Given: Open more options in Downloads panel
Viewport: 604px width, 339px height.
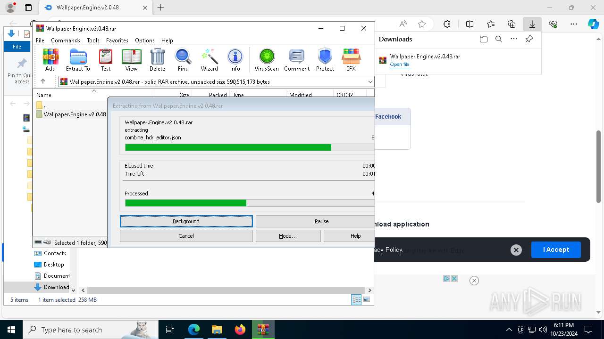Looking at the screenshot, I should pos(514,39).
